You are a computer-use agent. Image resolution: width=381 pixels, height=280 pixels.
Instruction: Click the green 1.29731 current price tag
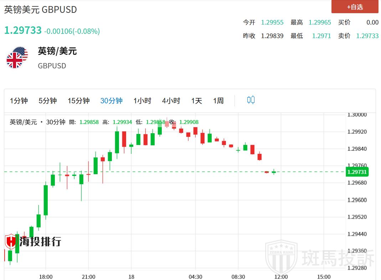pyautogui.click(x=357, y=172)
